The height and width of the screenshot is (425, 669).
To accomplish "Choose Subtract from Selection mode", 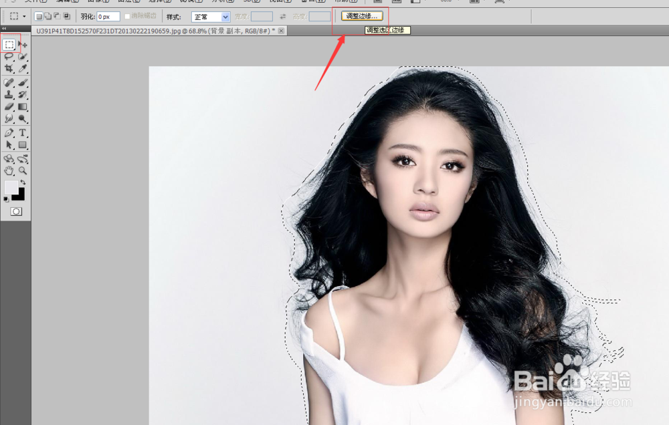I will (58, 16).
